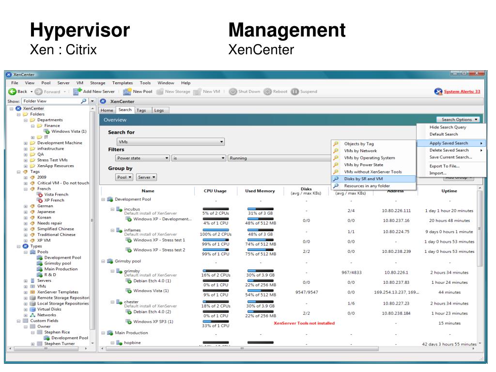
Task: Click the tree panel vertical scrollbar
Action: [x=93, y=220]
